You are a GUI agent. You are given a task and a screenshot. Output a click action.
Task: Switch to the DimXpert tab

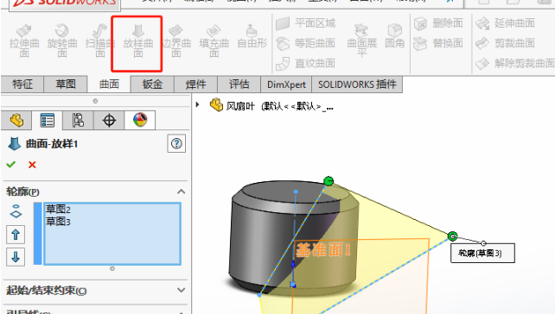(x=286, y=85)
